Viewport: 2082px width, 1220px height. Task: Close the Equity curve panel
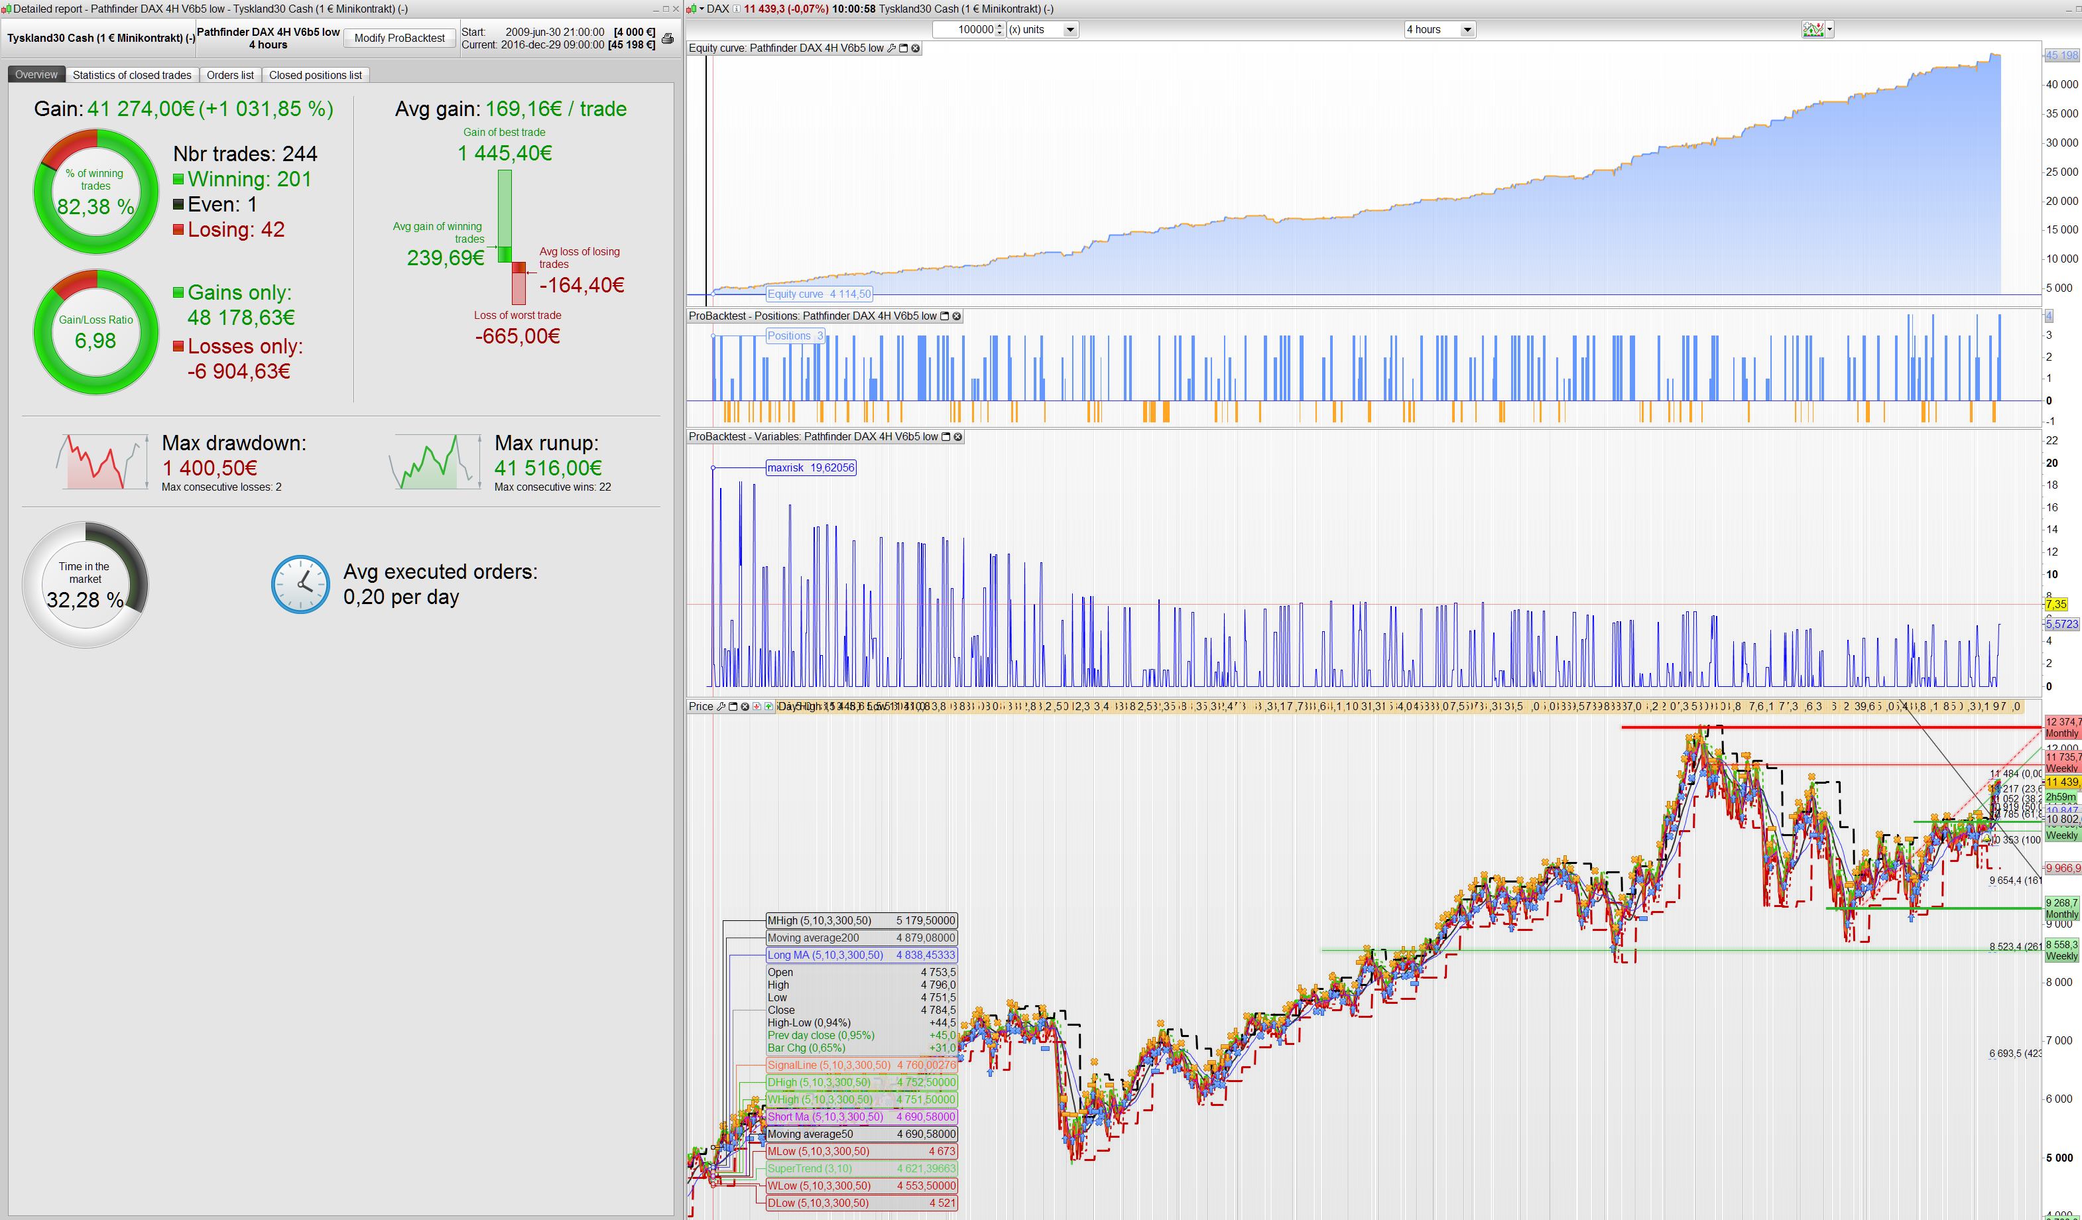[916, 48]
